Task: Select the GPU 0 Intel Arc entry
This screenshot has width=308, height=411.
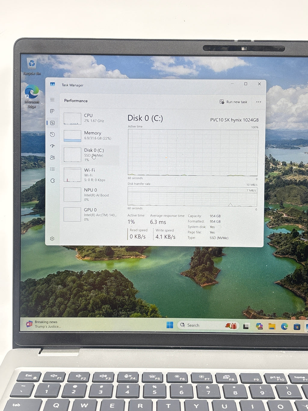Action: pos(91,214)
